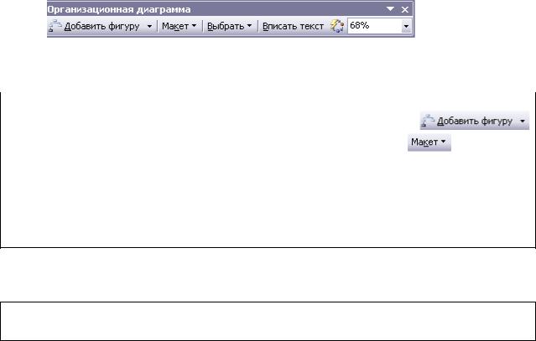The width and height of the screenshot is (536, 341).
Task: Click the Autoformat icon beside the zoom box
Action: (x=336, y=26)
